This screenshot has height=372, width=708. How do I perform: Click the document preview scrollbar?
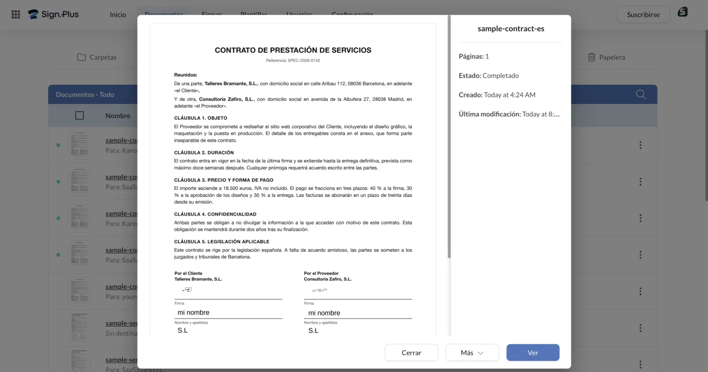[449, 136]
